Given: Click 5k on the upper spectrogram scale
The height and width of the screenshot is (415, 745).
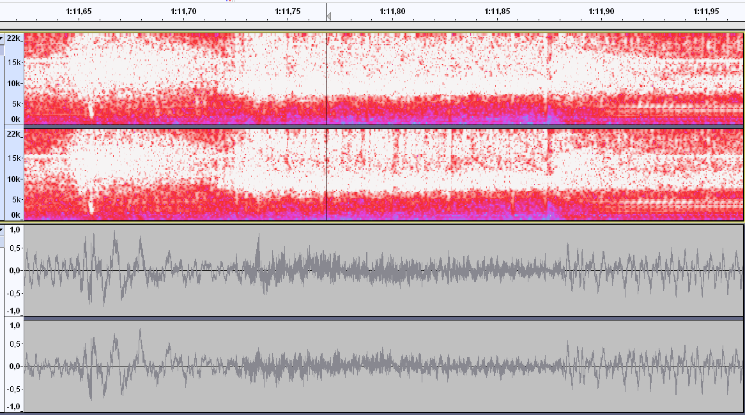Looking at the screenshot, I should [15, 103].
